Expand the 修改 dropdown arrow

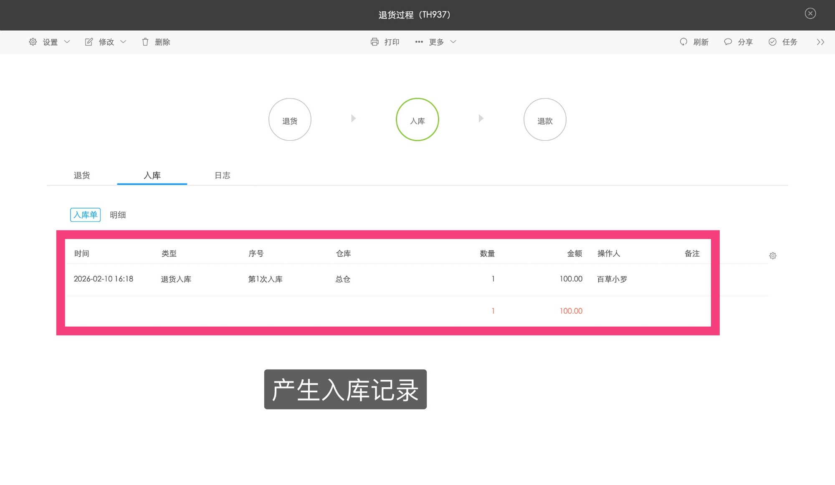coord(123,42)
